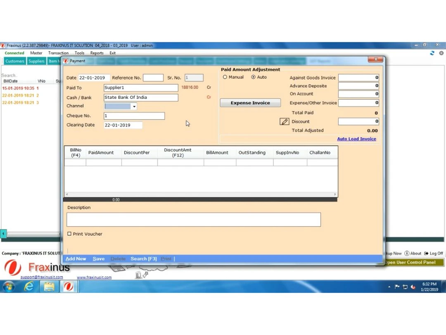Click the Fraxinus app icon in taskbar
Screen dimensions: 446x335
(69, 287)
